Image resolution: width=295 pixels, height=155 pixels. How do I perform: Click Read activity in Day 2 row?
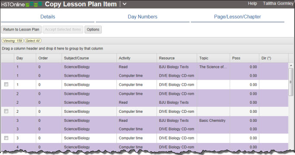tap(123, 102)
